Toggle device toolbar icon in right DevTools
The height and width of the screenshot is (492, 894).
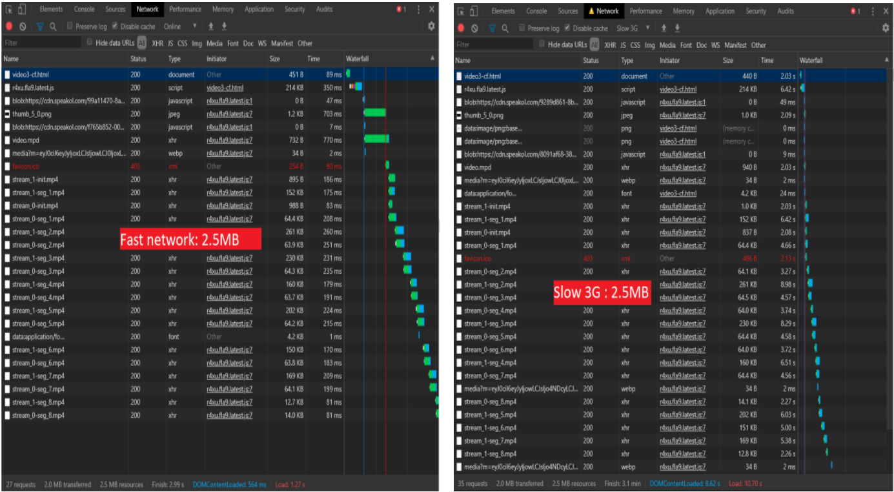(474, 11)
